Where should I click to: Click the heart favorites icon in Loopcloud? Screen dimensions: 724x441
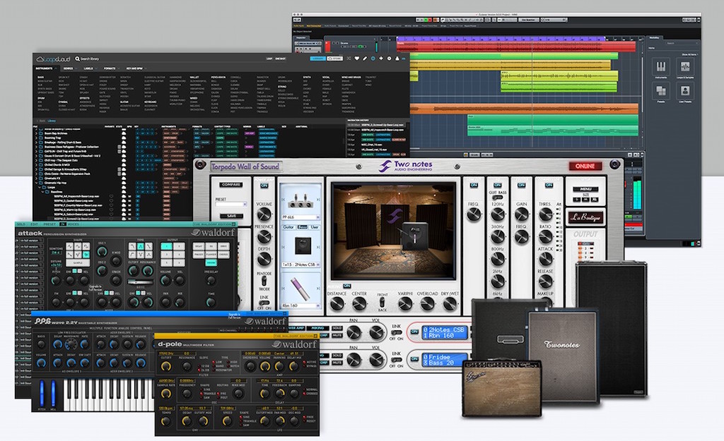click(x=356, y=59)
